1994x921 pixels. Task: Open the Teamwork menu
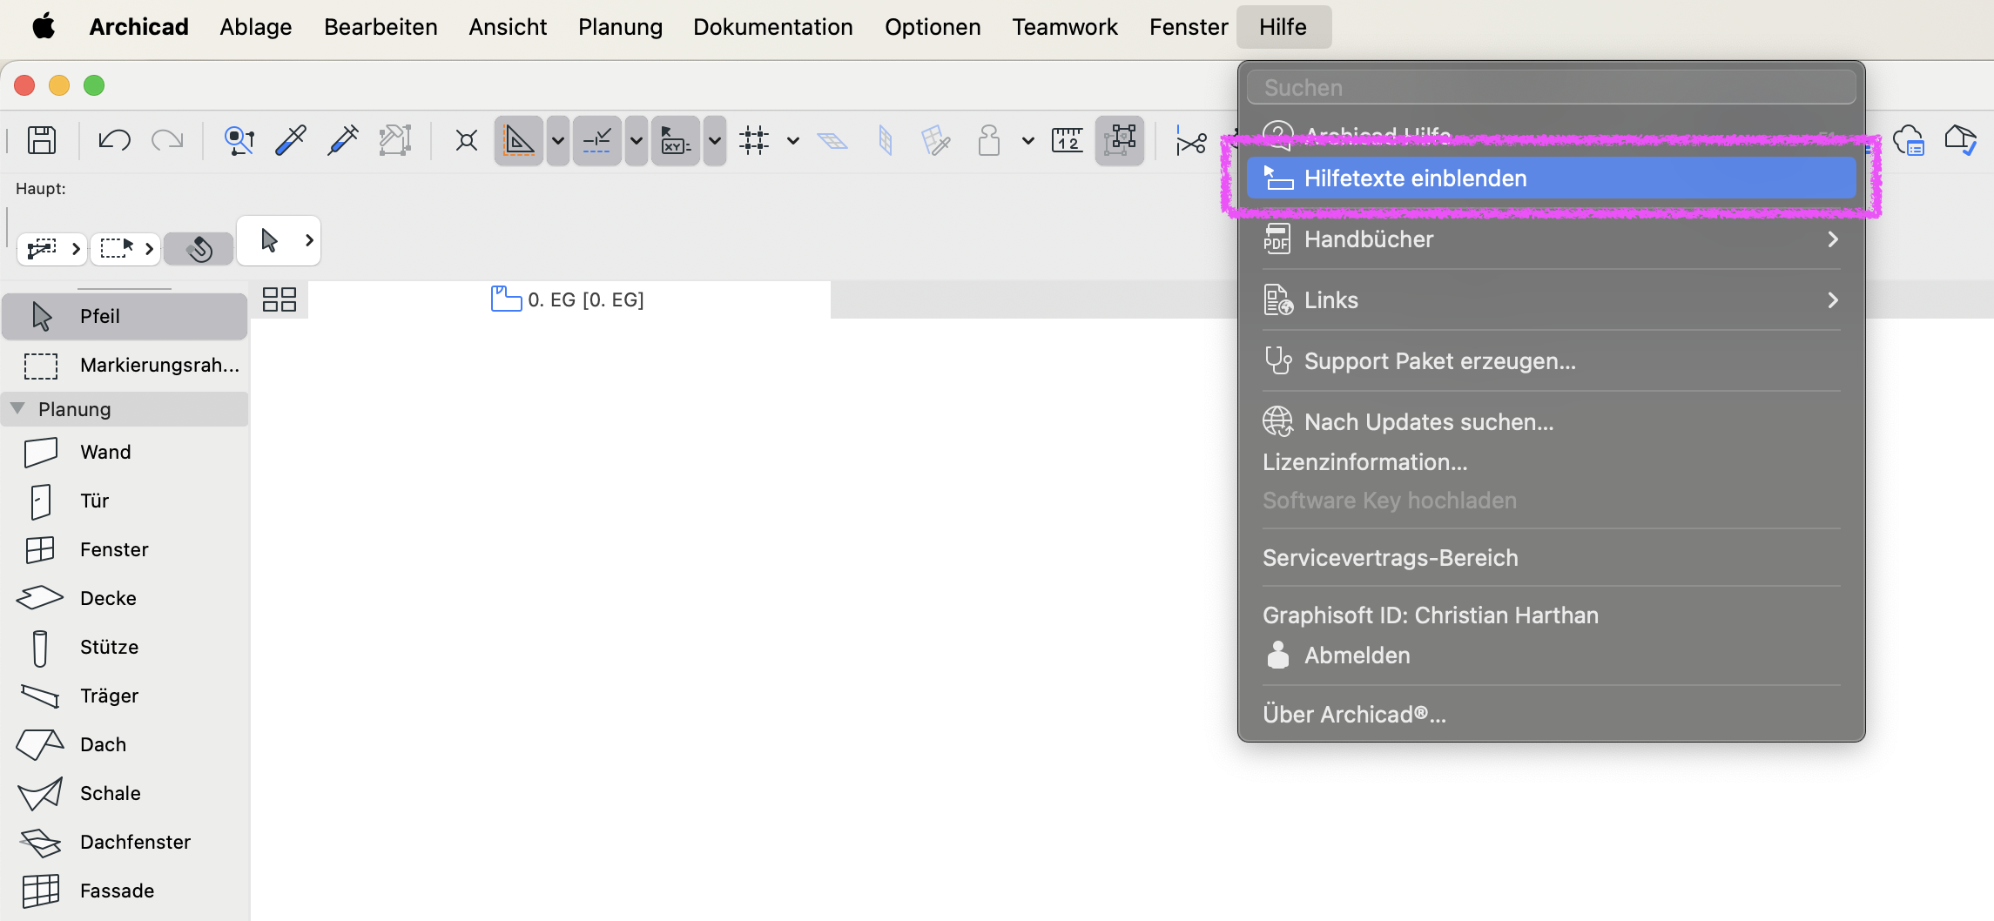pos(1065,27)
